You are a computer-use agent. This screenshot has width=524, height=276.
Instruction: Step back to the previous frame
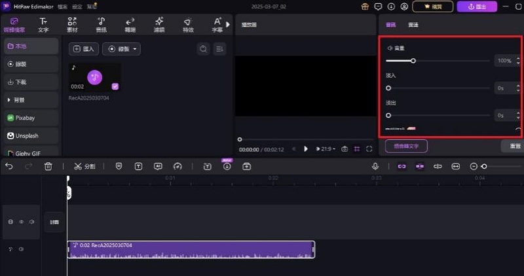(x=293, y=149)
